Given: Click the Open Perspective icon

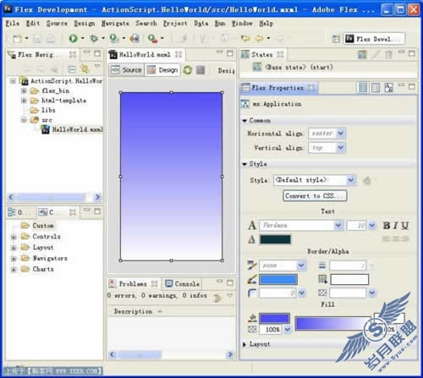Looking at the screenshot, I should point(336,39).
